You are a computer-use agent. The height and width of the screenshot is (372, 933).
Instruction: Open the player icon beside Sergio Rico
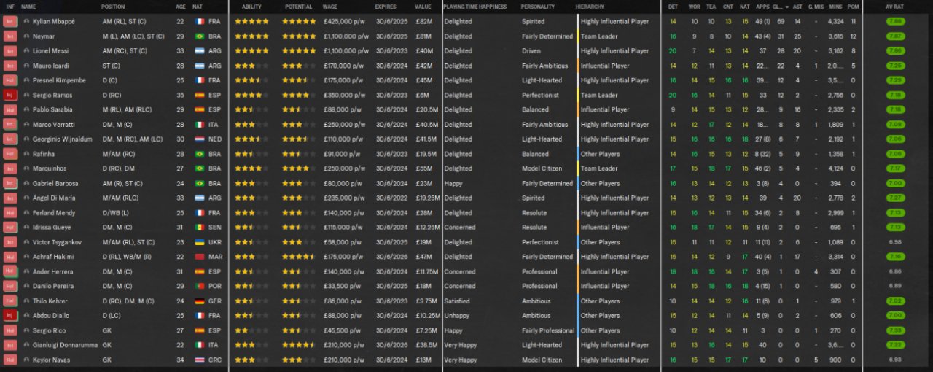click(x=27, y=330)
